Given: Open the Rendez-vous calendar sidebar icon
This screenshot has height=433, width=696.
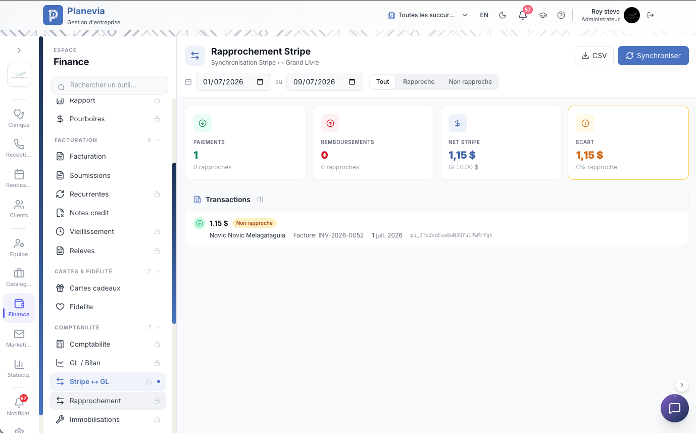Looking at the screenshot, I should point(19,179).
